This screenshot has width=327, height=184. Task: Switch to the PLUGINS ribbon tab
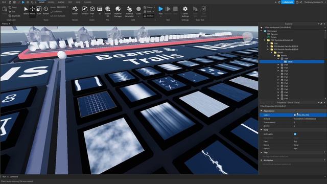(87, 2)
